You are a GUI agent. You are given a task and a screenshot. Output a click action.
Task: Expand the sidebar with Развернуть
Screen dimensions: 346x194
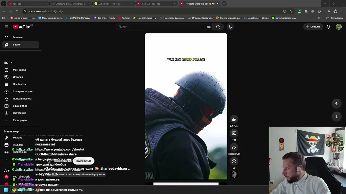21,120
